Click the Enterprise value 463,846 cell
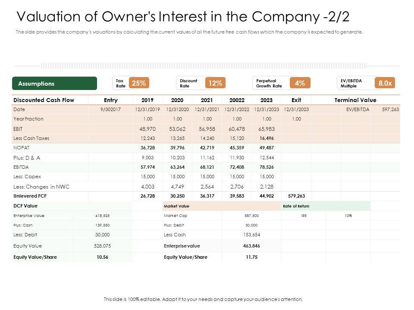The height and width of the screenshot is (310, 414). coord(251,246)
